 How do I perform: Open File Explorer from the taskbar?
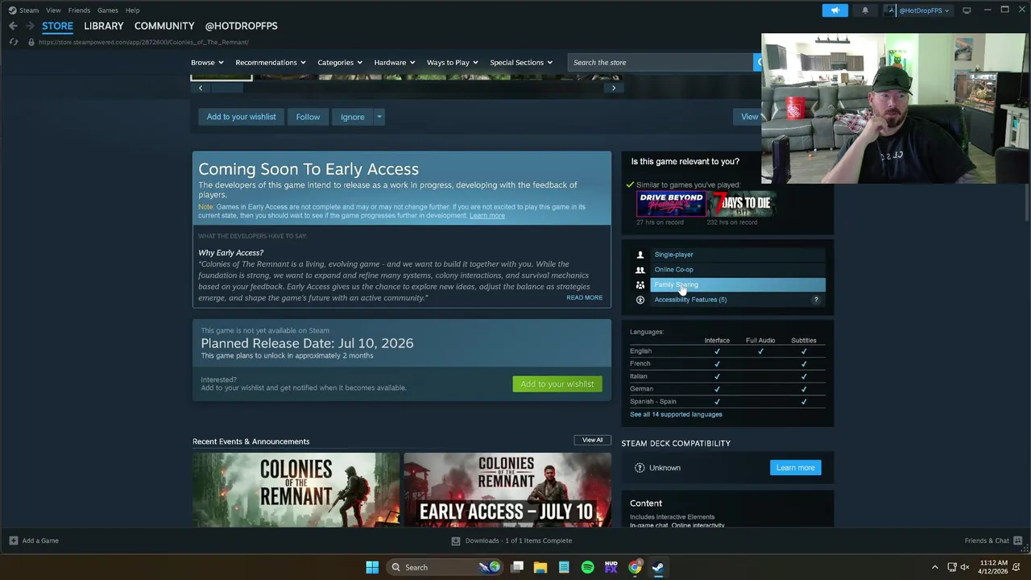pos(540,567)
